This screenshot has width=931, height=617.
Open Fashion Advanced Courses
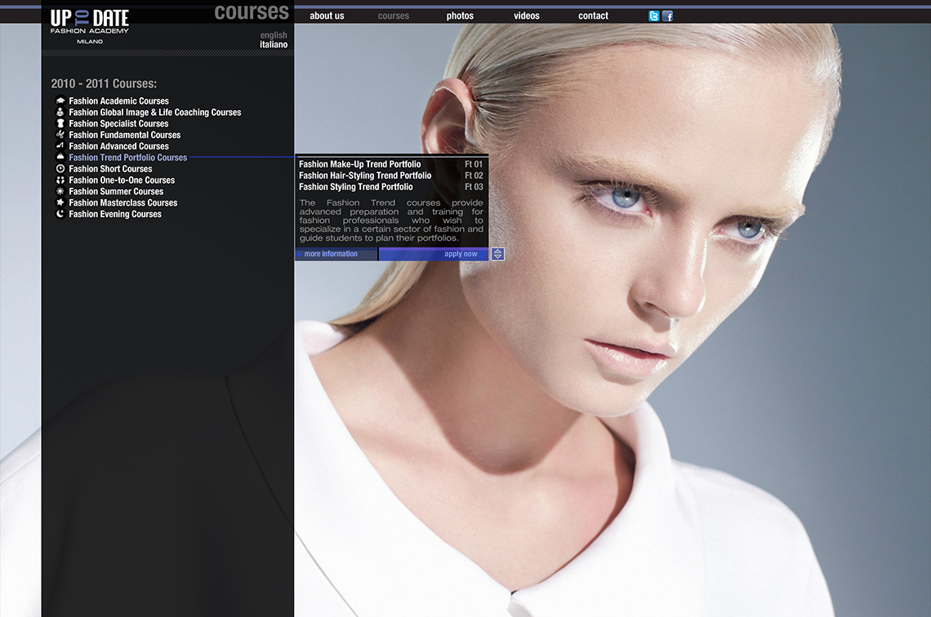pos(118,146)
